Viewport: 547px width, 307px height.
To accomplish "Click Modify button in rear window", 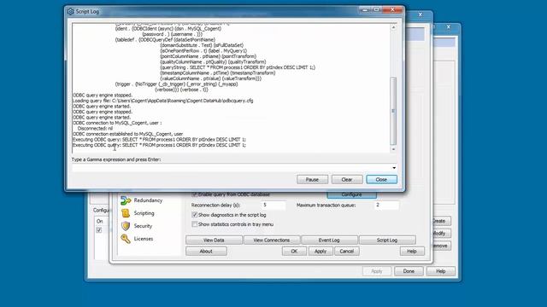I will (x=442, y=233).
